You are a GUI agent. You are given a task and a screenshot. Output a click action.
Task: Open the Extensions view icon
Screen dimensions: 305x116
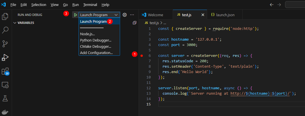pyautogui.click(x=5, y=71)
